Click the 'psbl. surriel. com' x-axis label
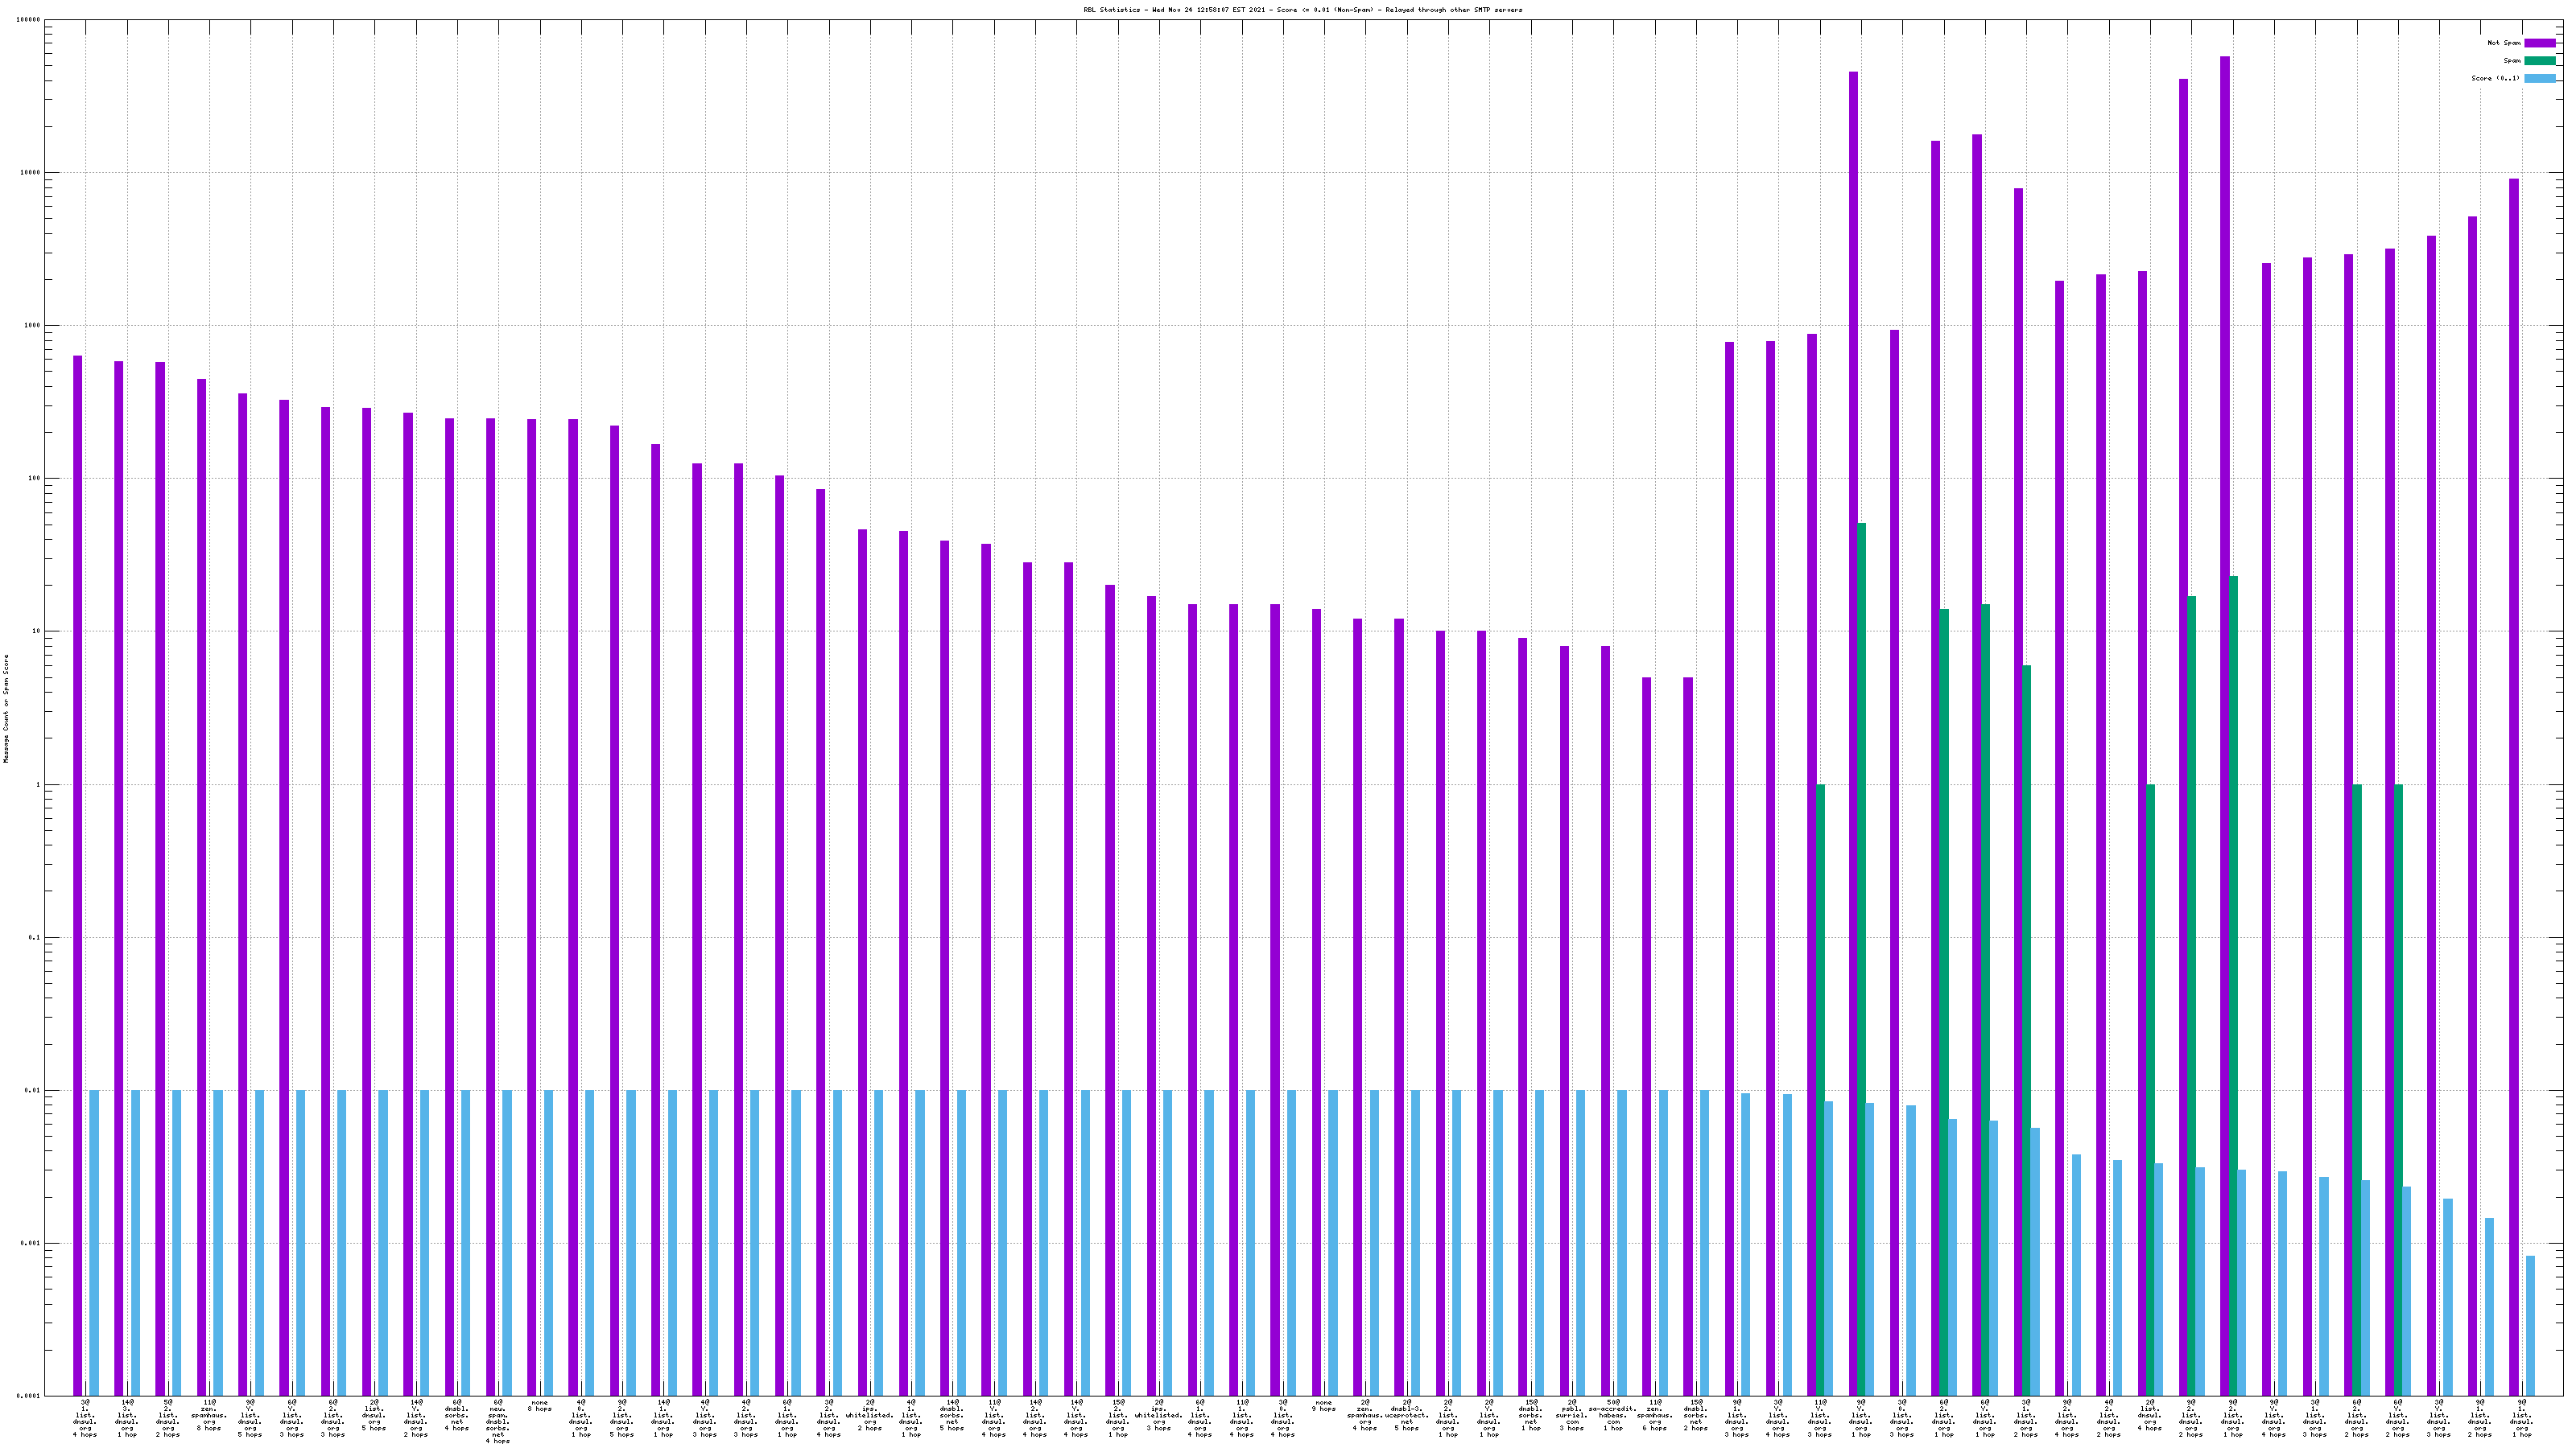2576x1448 pixels. pos(1572,1415)
